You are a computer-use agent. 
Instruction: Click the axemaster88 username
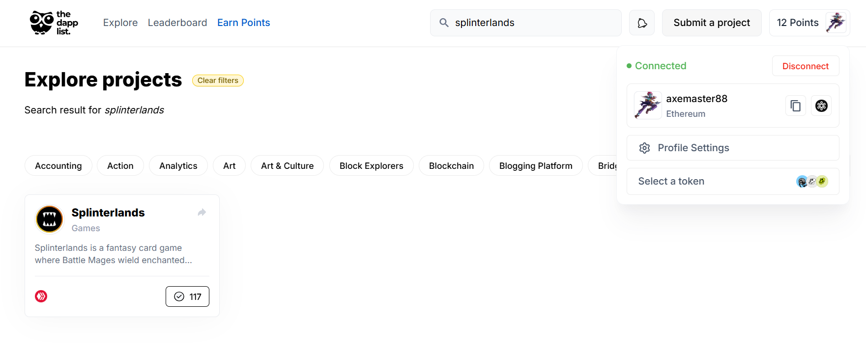[x=697, y=99]
